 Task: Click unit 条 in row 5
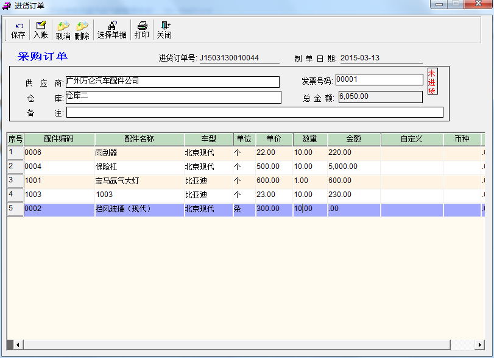244,209
